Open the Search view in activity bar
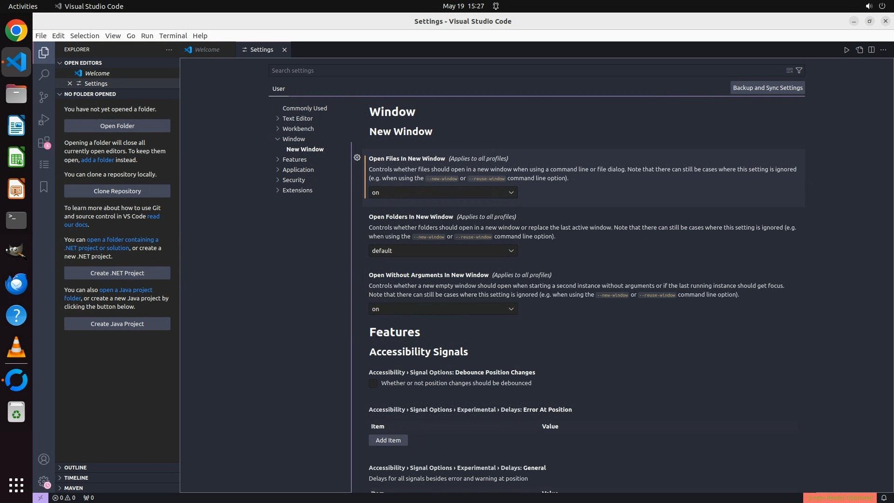Screen dimensions: 894x503 (44, 75)
